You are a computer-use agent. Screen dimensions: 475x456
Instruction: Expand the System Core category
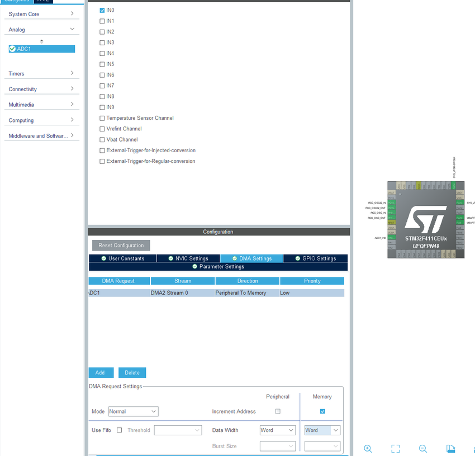point(42,14)
